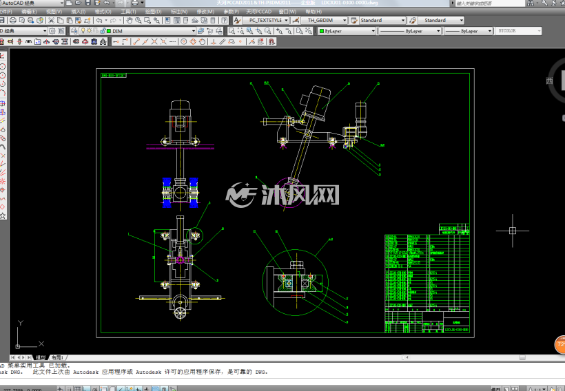
Task: Click the Copy icon in standard toolbar
Action: [x=61, y=21]
